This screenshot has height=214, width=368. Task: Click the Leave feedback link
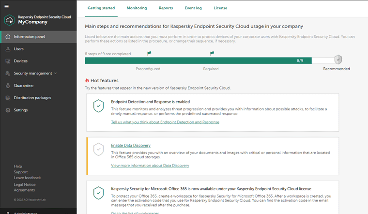pyautogui.click(x=27, y=178)
